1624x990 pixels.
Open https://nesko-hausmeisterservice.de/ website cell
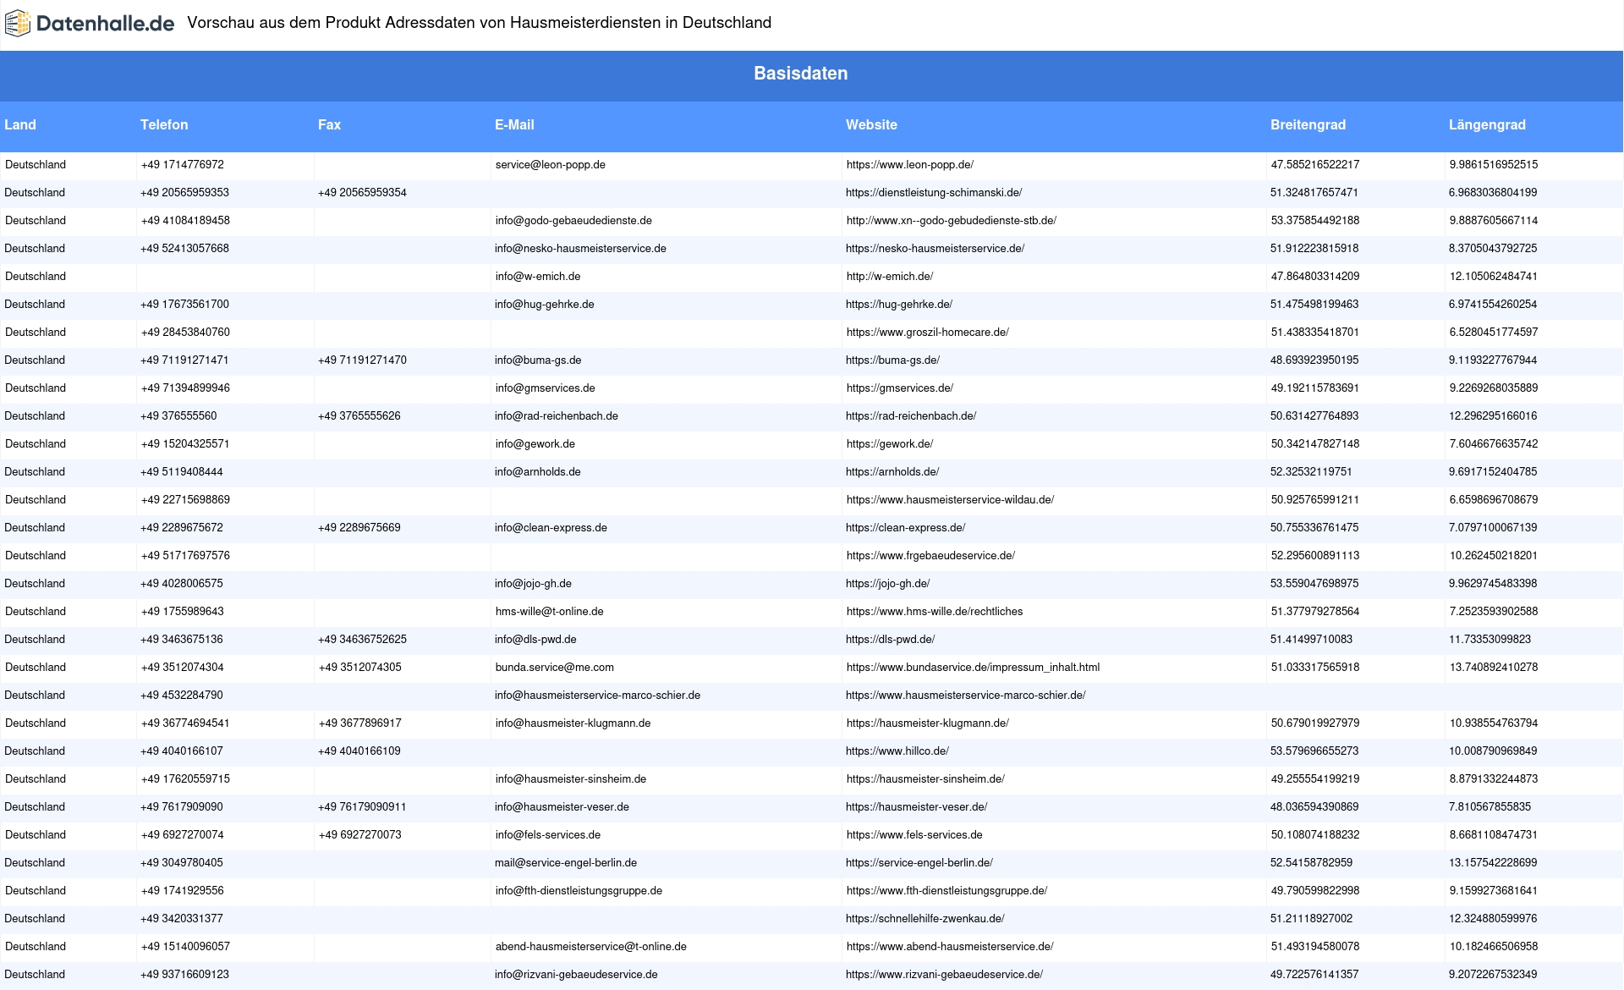(935, 249)
